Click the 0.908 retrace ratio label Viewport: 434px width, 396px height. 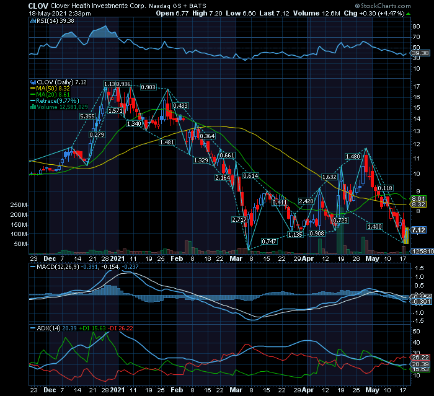(317, 234)
